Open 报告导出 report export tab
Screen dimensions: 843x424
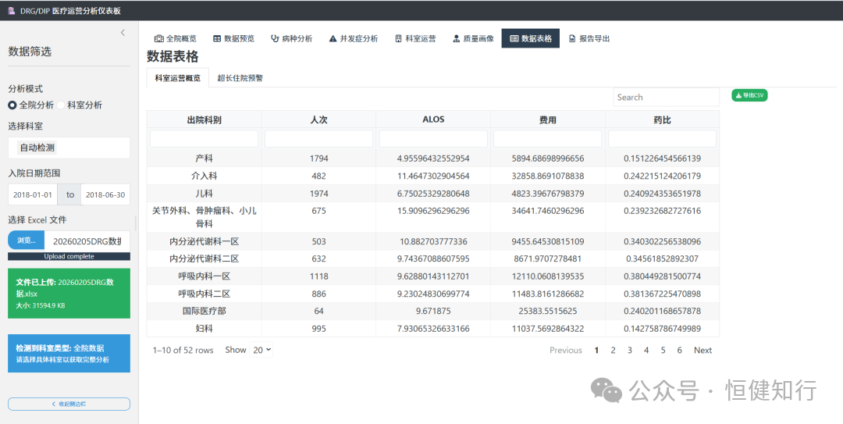coord(589,38)
